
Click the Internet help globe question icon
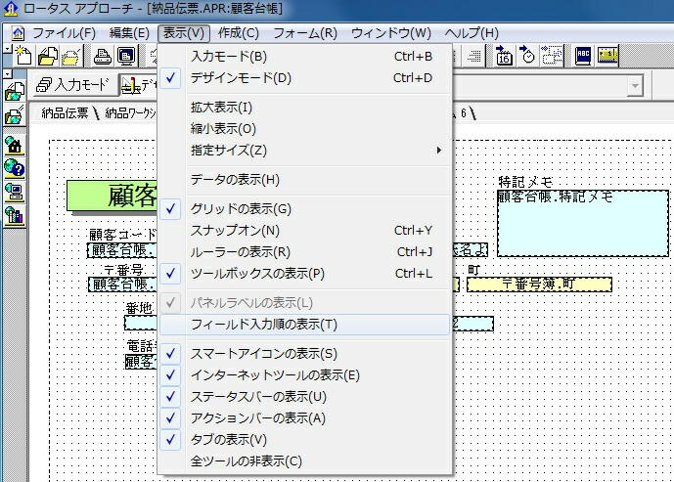[x=15, y=168]
